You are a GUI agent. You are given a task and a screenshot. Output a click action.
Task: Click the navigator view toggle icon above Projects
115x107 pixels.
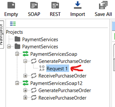pos(13,24)
